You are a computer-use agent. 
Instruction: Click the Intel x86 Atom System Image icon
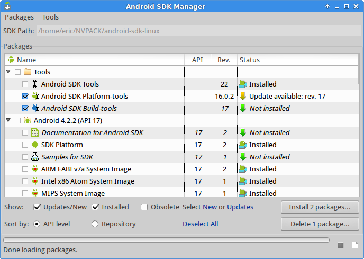coord(35,181)
